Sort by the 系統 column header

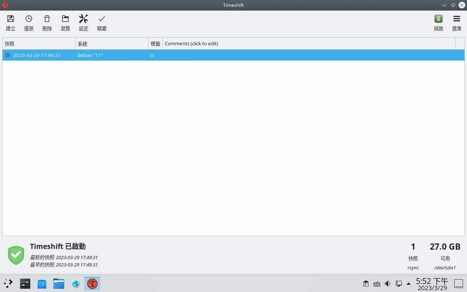[112, 44]
